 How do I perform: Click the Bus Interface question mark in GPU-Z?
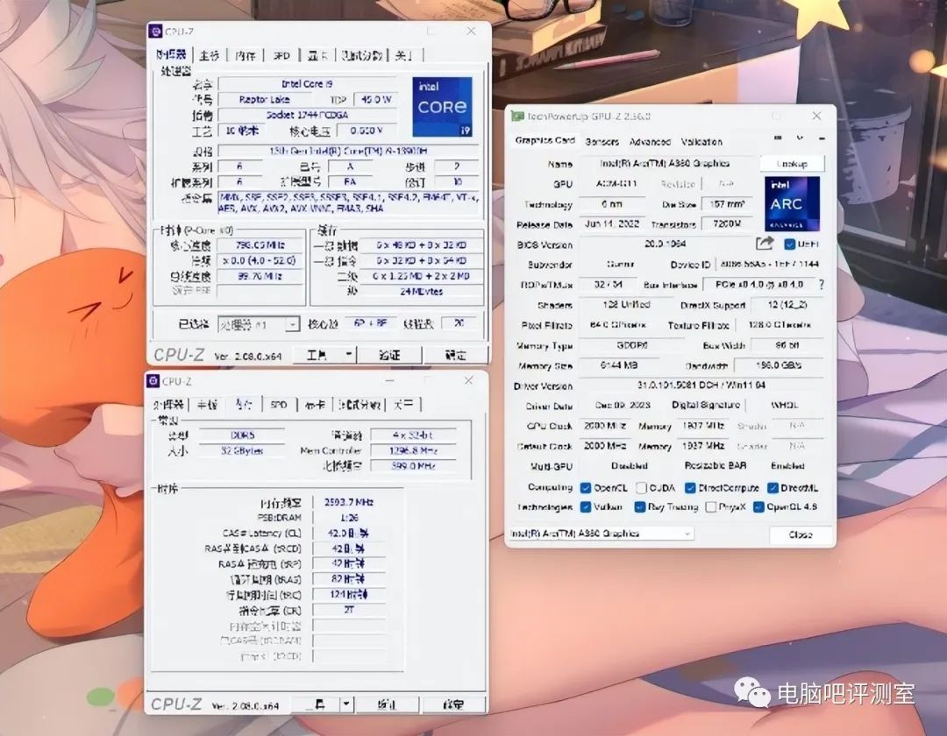coord(822,284)
